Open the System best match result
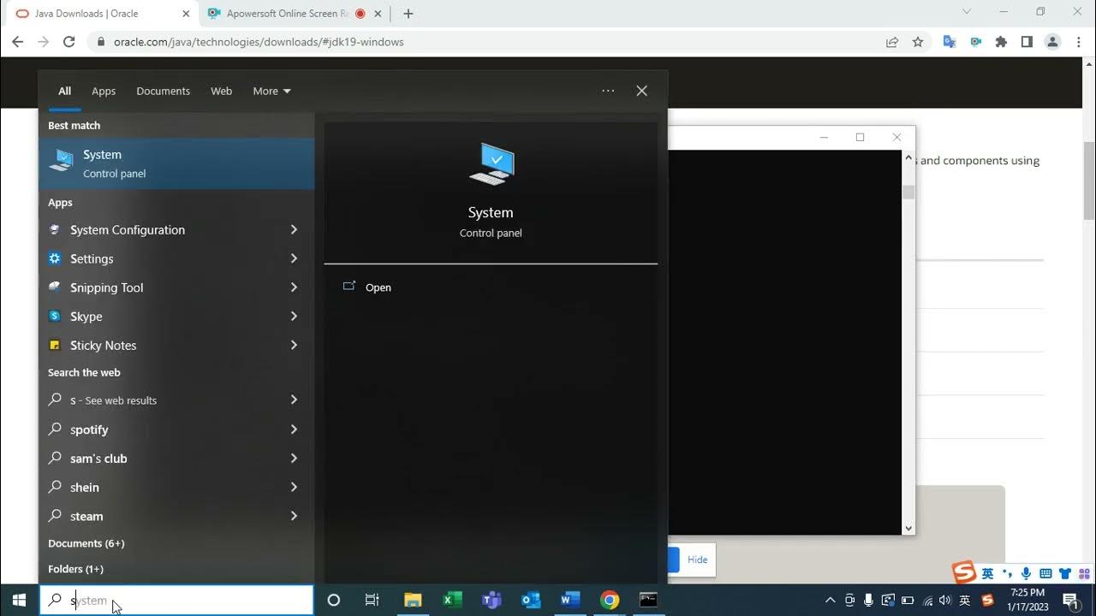Viewport: 1096px width, 616px height. [x=177, y=163]
